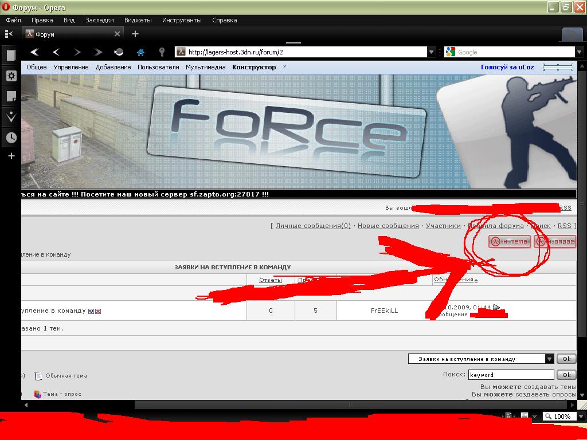587x440 pixels.
Task: Open the History clock panel
Action: (11, 137)
